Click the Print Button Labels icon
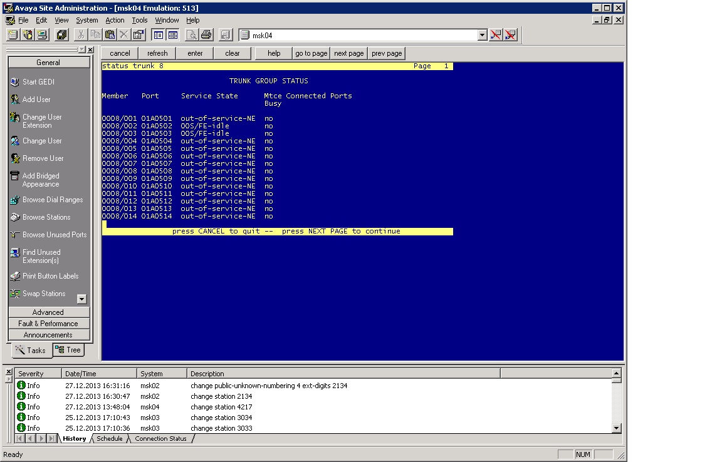722x462 pixels. [15, 276]
